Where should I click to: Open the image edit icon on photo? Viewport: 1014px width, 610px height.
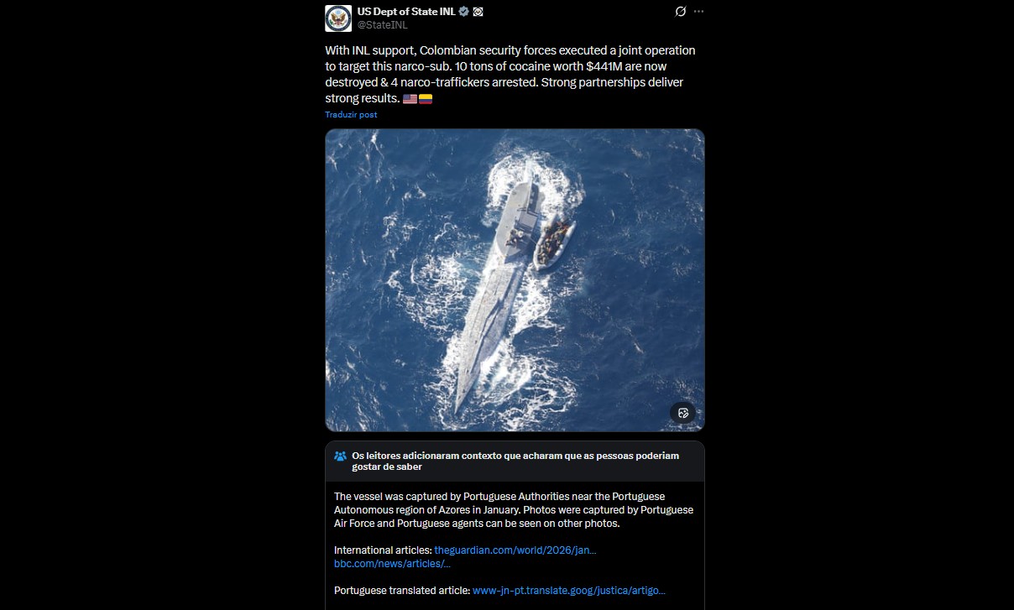click(x=683, y=413)
